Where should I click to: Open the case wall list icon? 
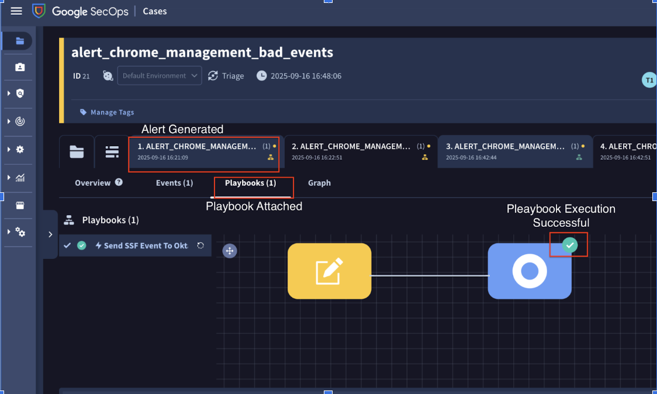[x=112, y=152]
